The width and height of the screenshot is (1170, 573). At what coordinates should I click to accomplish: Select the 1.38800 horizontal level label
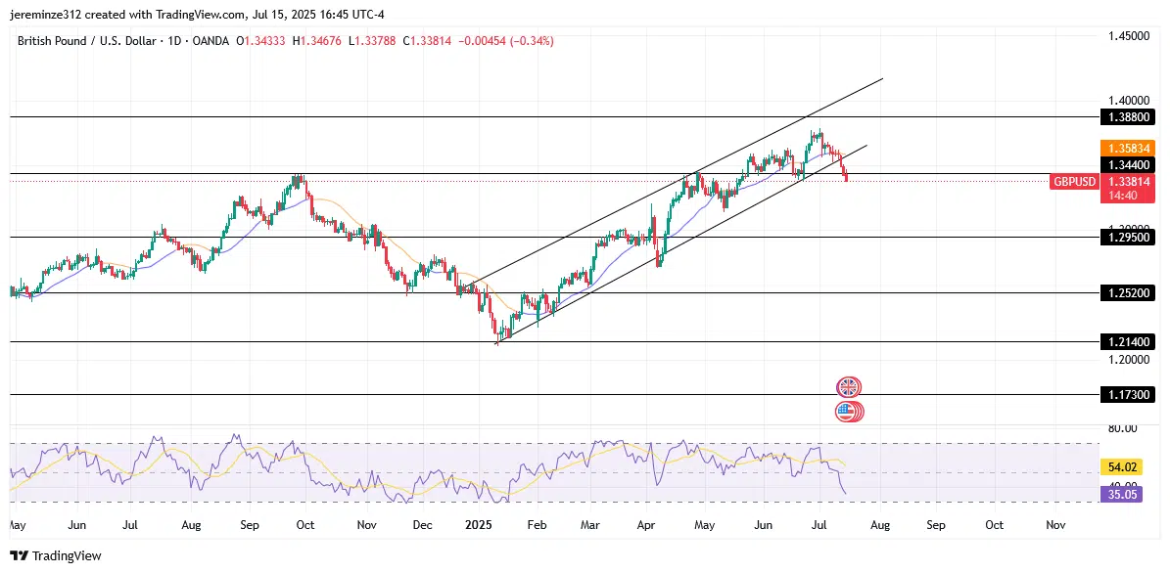(1127, 116)
